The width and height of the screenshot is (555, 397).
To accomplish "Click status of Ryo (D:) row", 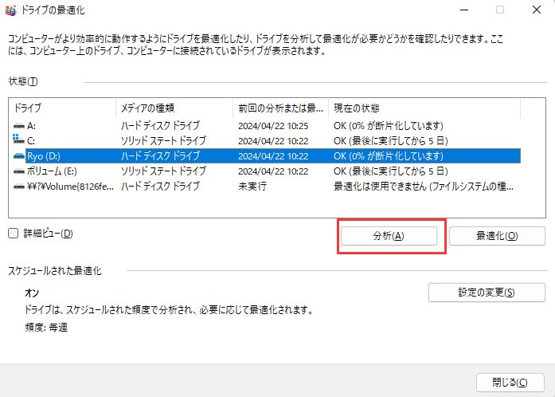I will [389, 156].
